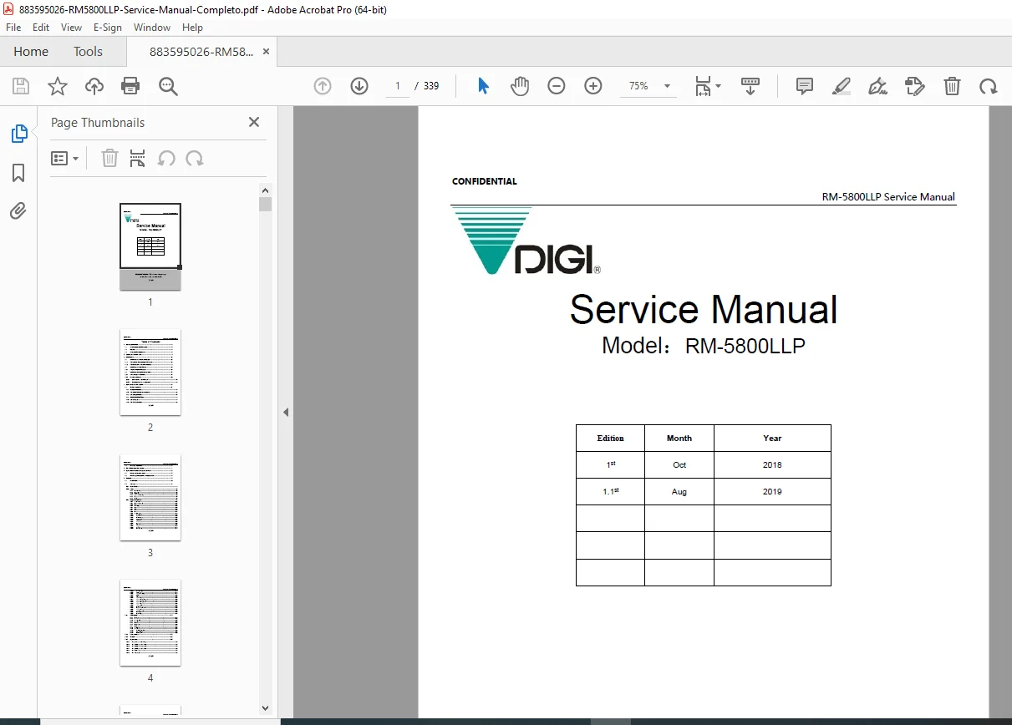Open the Sign document pen tool
This screenshot has width=1012, height=725.
tap(877, 86)
